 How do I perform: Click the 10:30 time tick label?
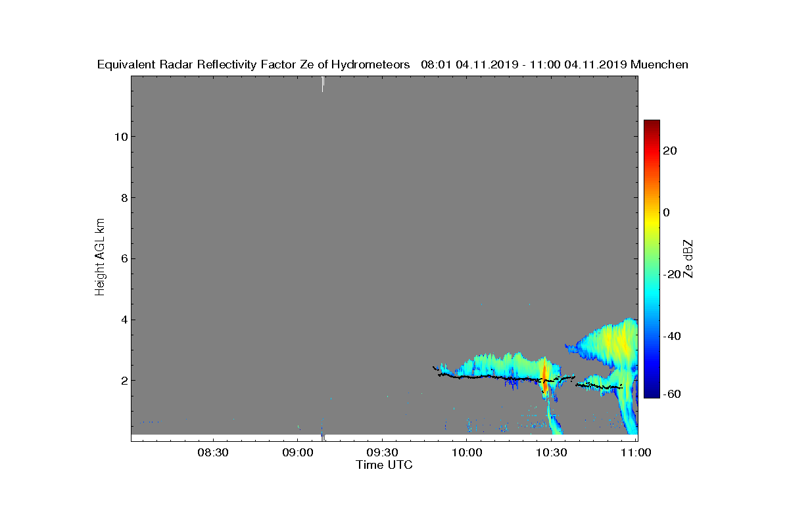click(551, 452)
